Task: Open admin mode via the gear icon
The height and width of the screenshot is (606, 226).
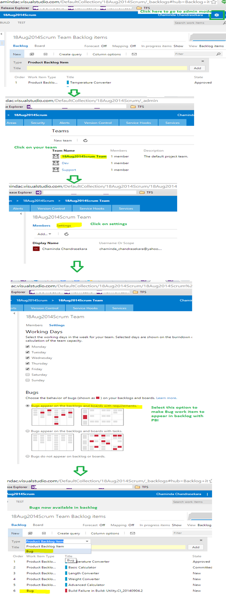Action: click(217, 15)
